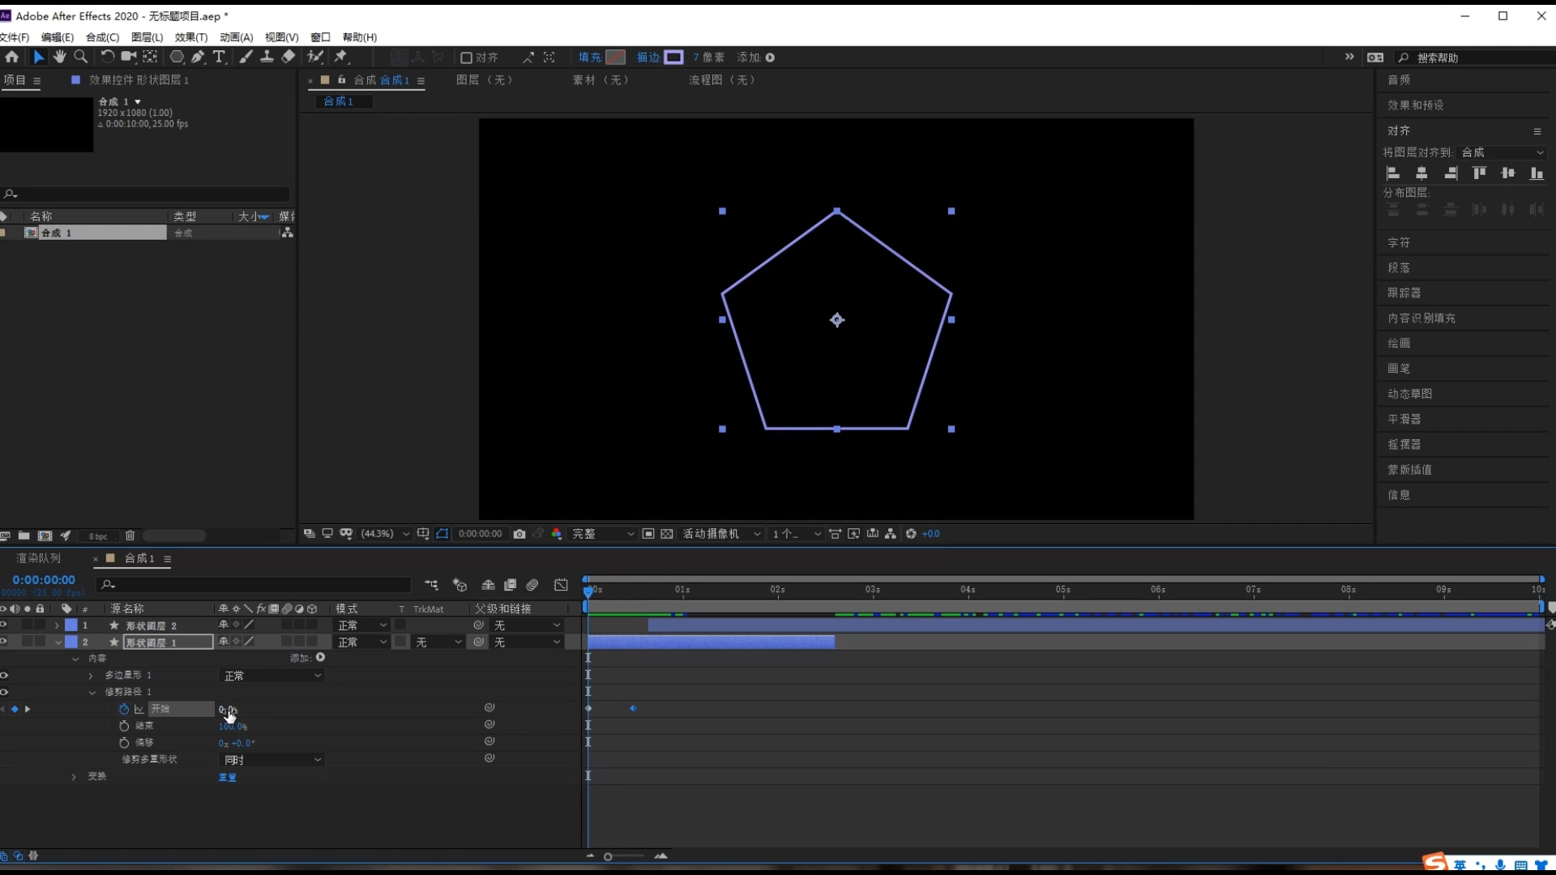The width and height of the screenshot is (1556, 875).
Task: Hide layer 形状图层 1 with eye toggle
Action: coord(4,642)
